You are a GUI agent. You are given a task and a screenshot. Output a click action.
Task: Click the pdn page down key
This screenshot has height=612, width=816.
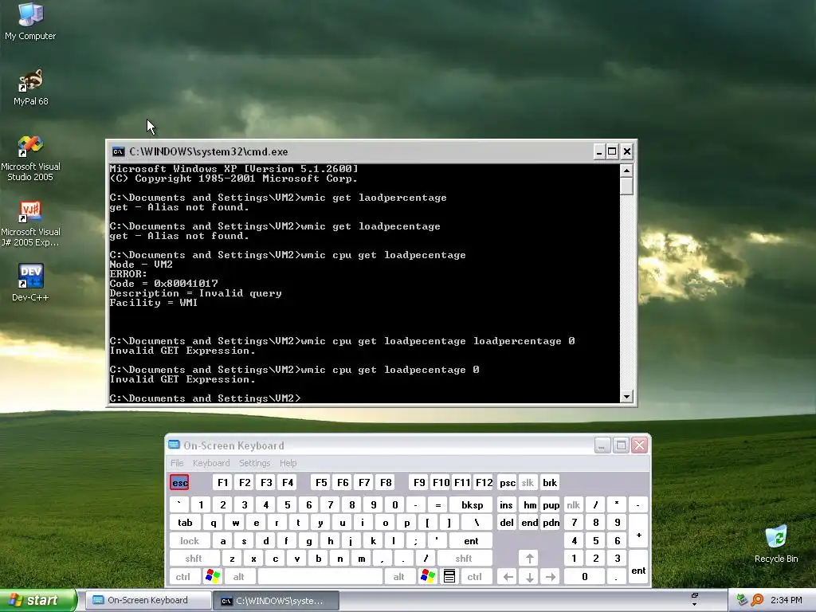point(551,523)
